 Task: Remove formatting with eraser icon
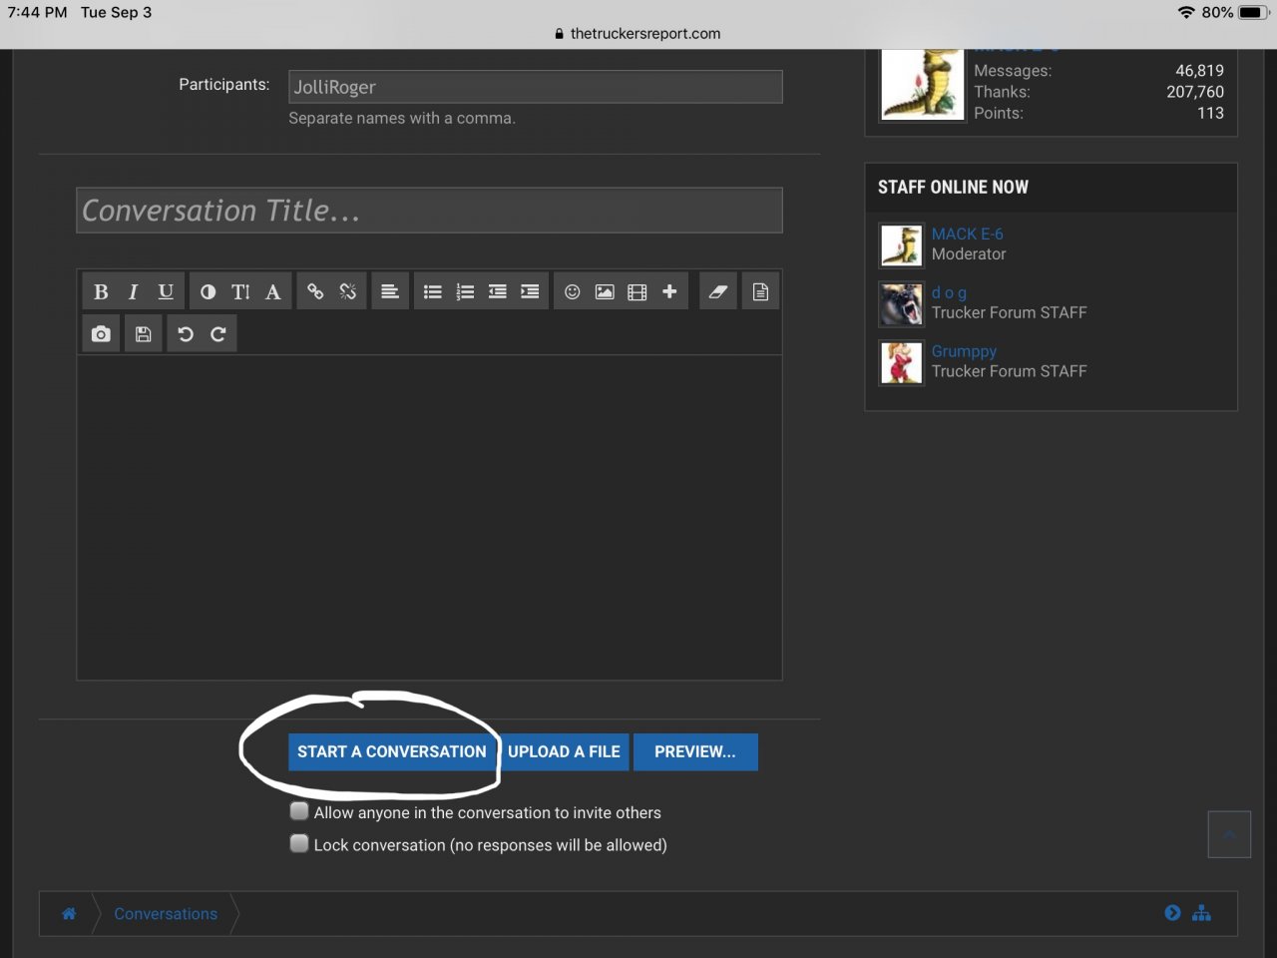(x=717, y=291)
